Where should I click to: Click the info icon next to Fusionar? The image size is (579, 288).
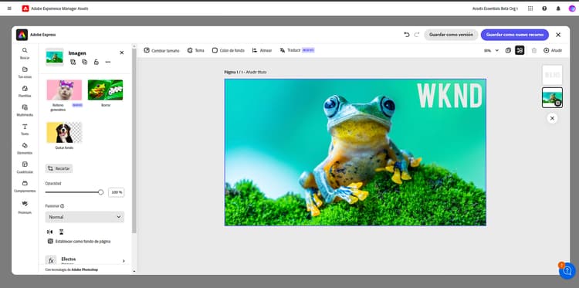tap(62, 206)
